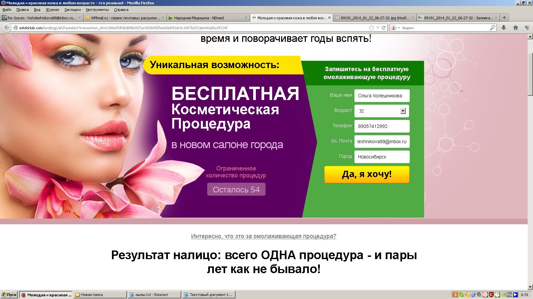
Task: Click the NVIDIA tray icon
Action: [x=503, y=295]
